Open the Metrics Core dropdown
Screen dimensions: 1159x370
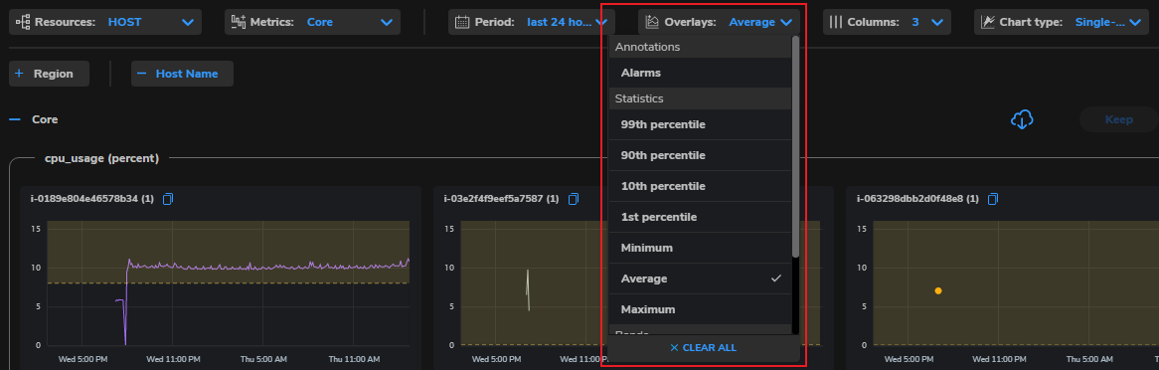(313, 22)
